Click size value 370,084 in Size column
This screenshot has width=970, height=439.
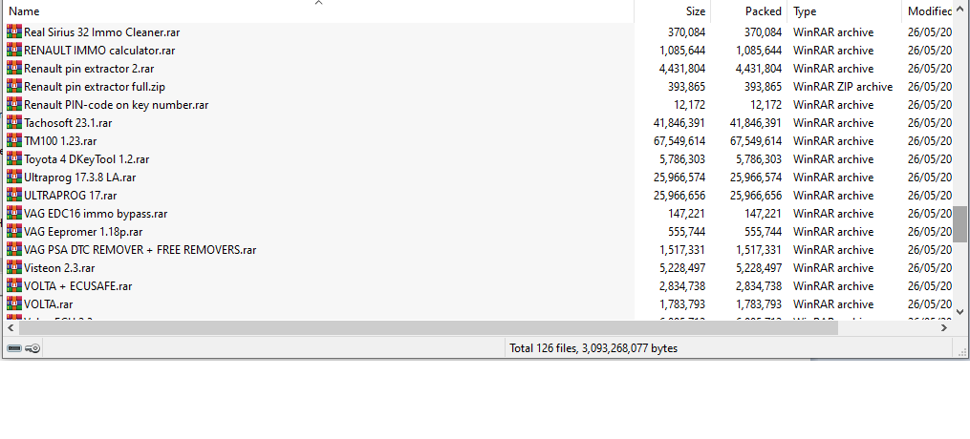pyautogui.click(x=686, y=32)
